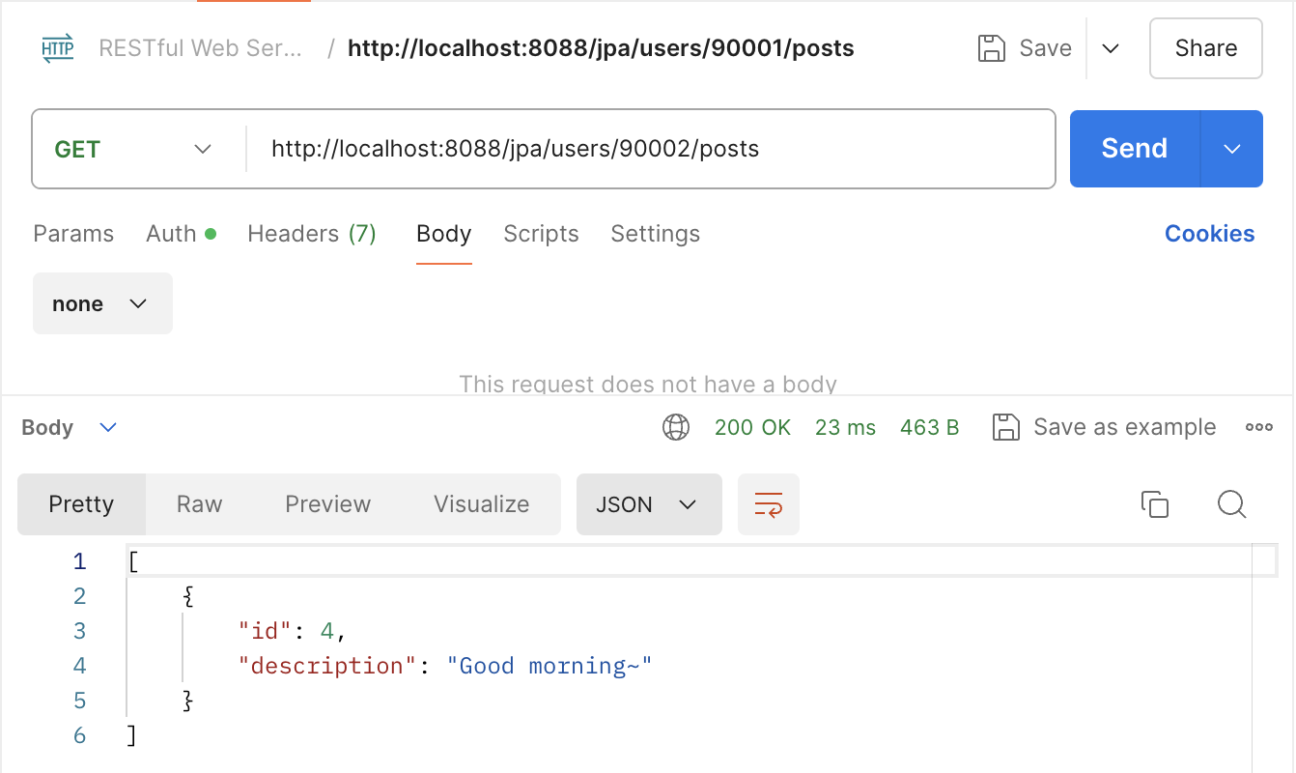The height and width of the screenshot is (773, 1296).
Task: Switch to the Params tab
Action: pos(73,234)
